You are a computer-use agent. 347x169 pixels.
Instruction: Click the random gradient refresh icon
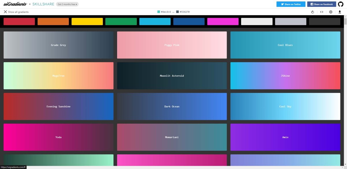tap(312, 12)
